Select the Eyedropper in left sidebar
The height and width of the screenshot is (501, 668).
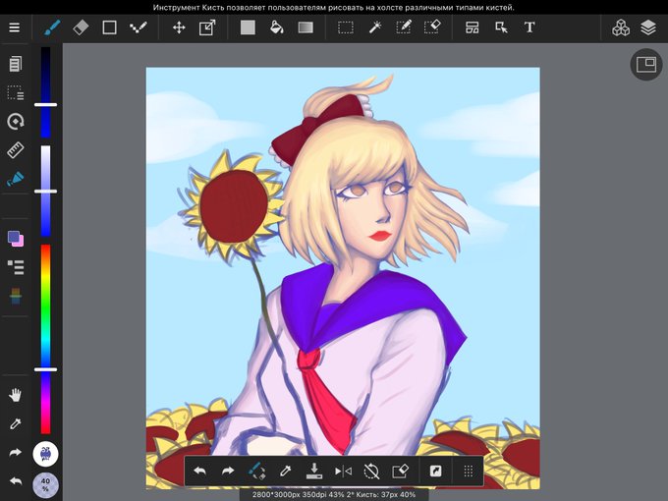click(16, 424)
